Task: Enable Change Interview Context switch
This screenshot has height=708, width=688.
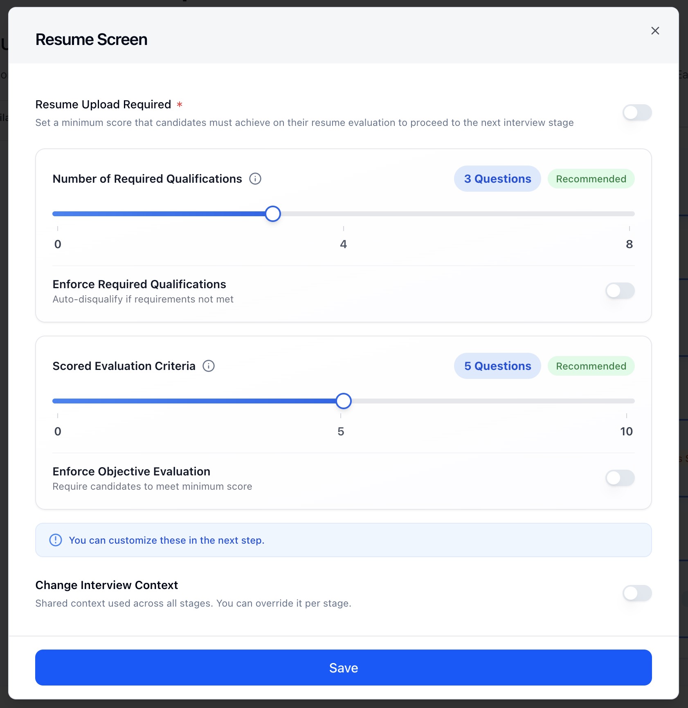Action: click(637, 593)
